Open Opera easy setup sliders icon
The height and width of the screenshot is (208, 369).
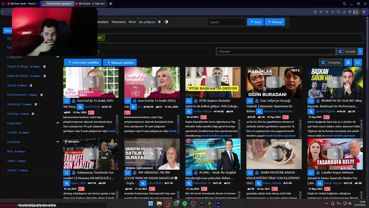350,12
